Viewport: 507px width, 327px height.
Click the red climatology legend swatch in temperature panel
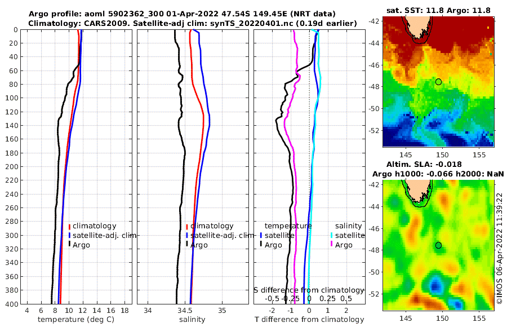tap(69, 226)
